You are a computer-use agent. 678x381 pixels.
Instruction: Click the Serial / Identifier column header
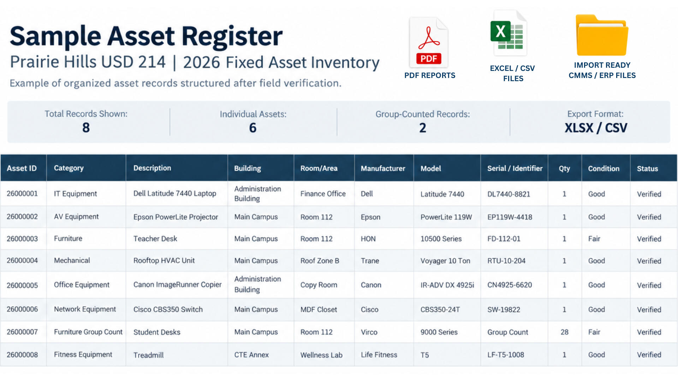pos(515,169)
